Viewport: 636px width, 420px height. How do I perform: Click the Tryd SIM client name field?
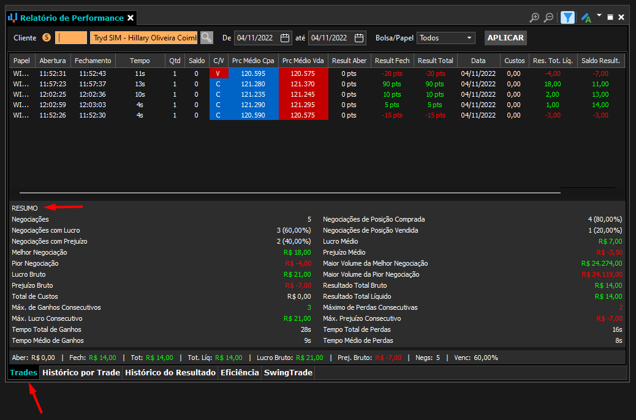(x=143, y=38)
